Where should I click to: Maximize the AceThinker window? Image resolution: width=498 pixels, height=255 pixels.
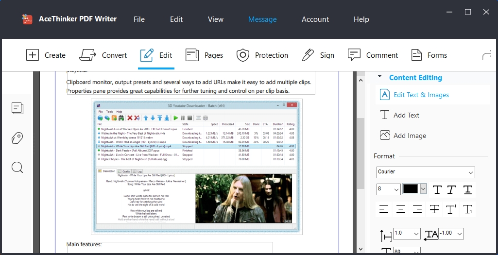coord(468,12)
